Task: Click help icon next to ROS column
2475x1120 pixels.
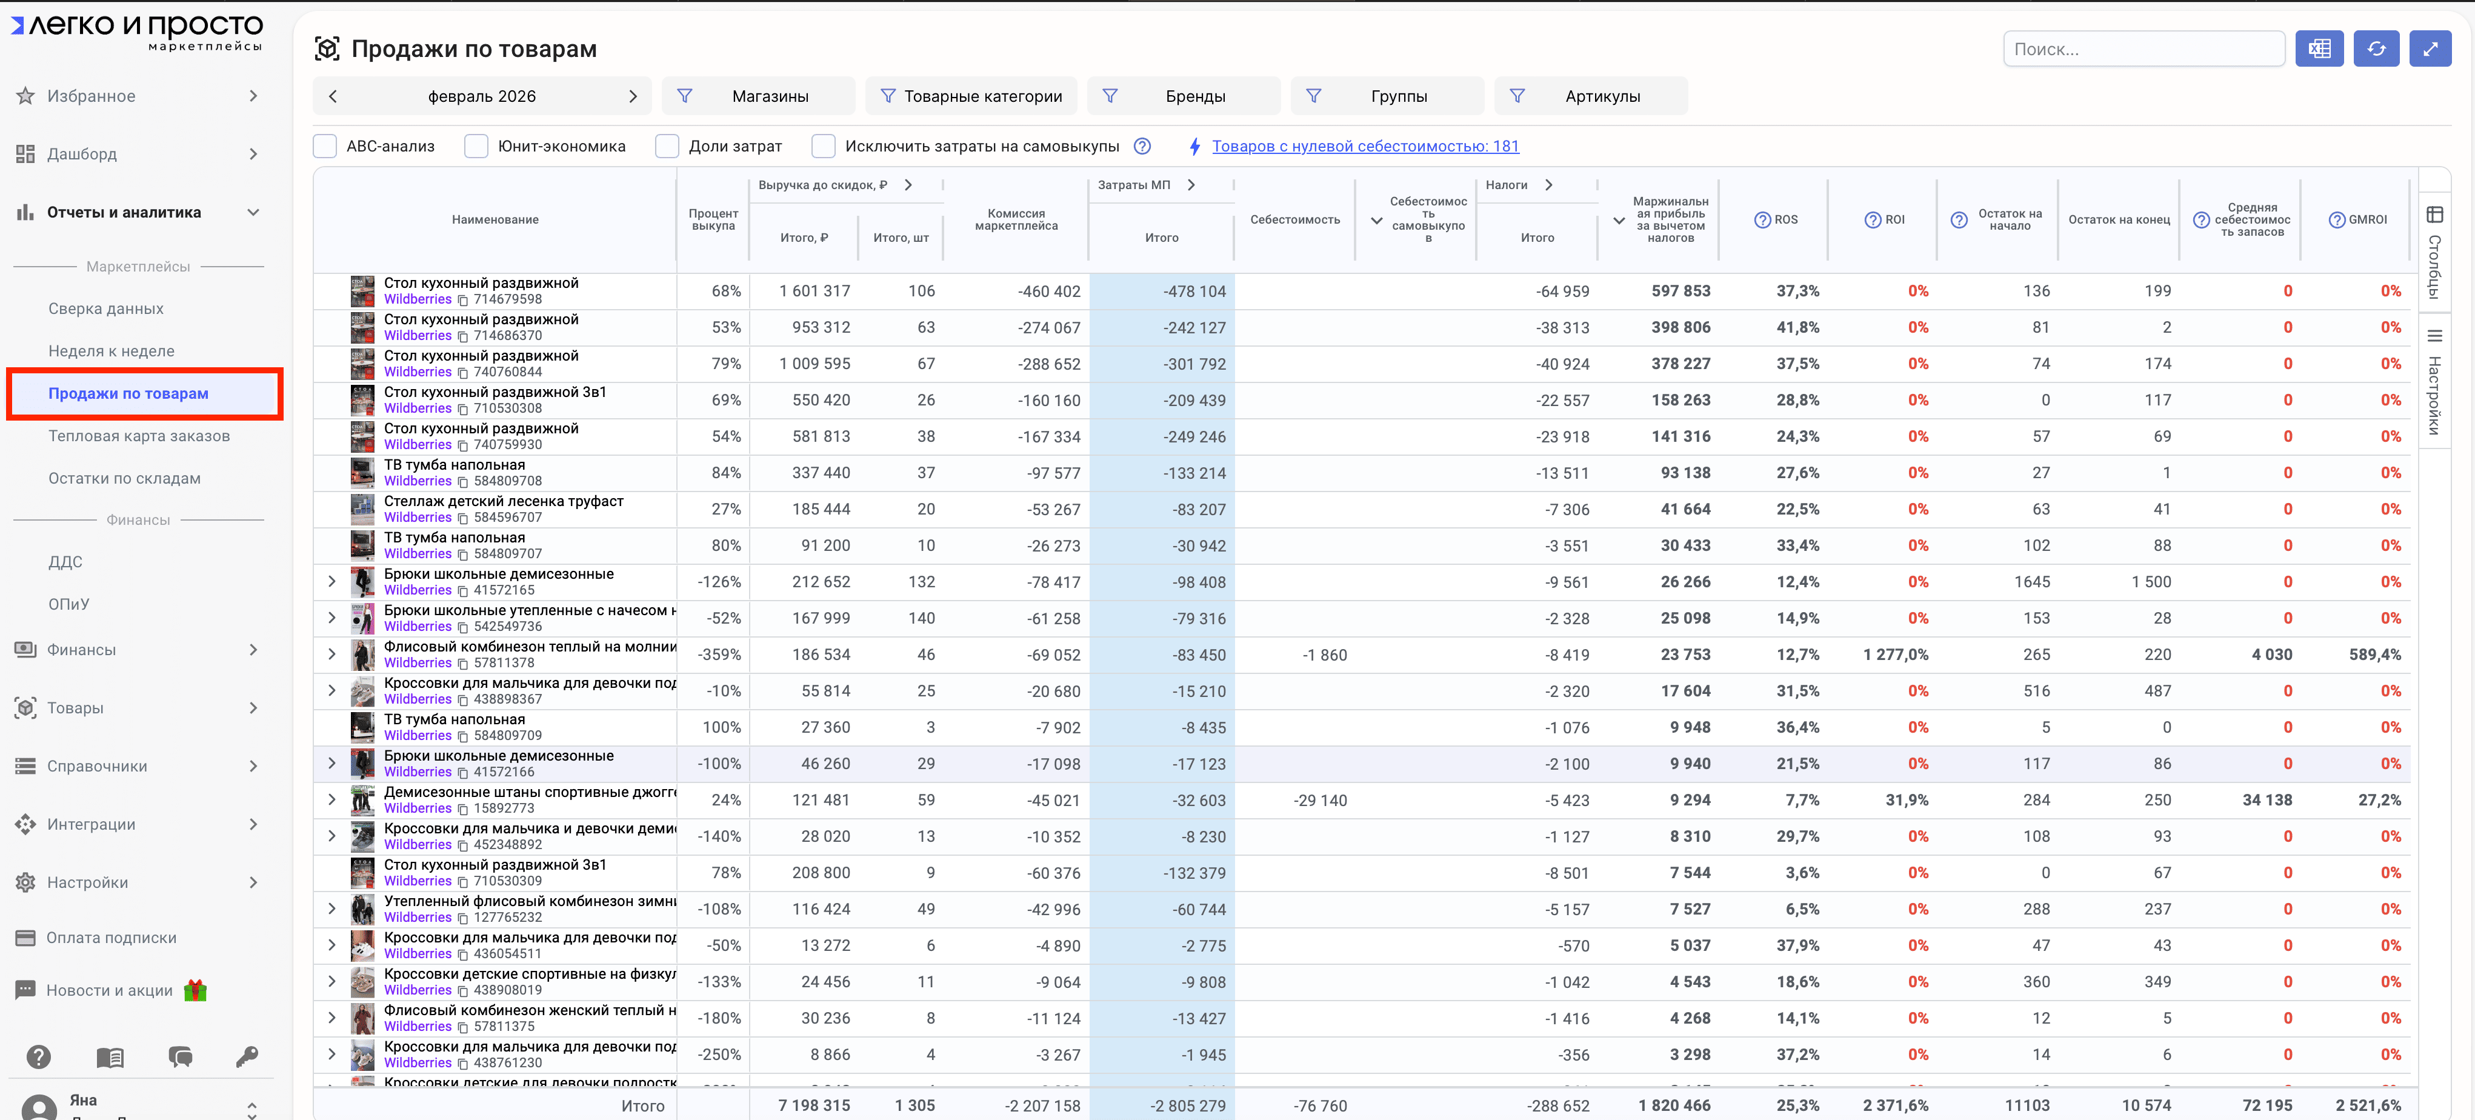Action: pos(1762,220)
